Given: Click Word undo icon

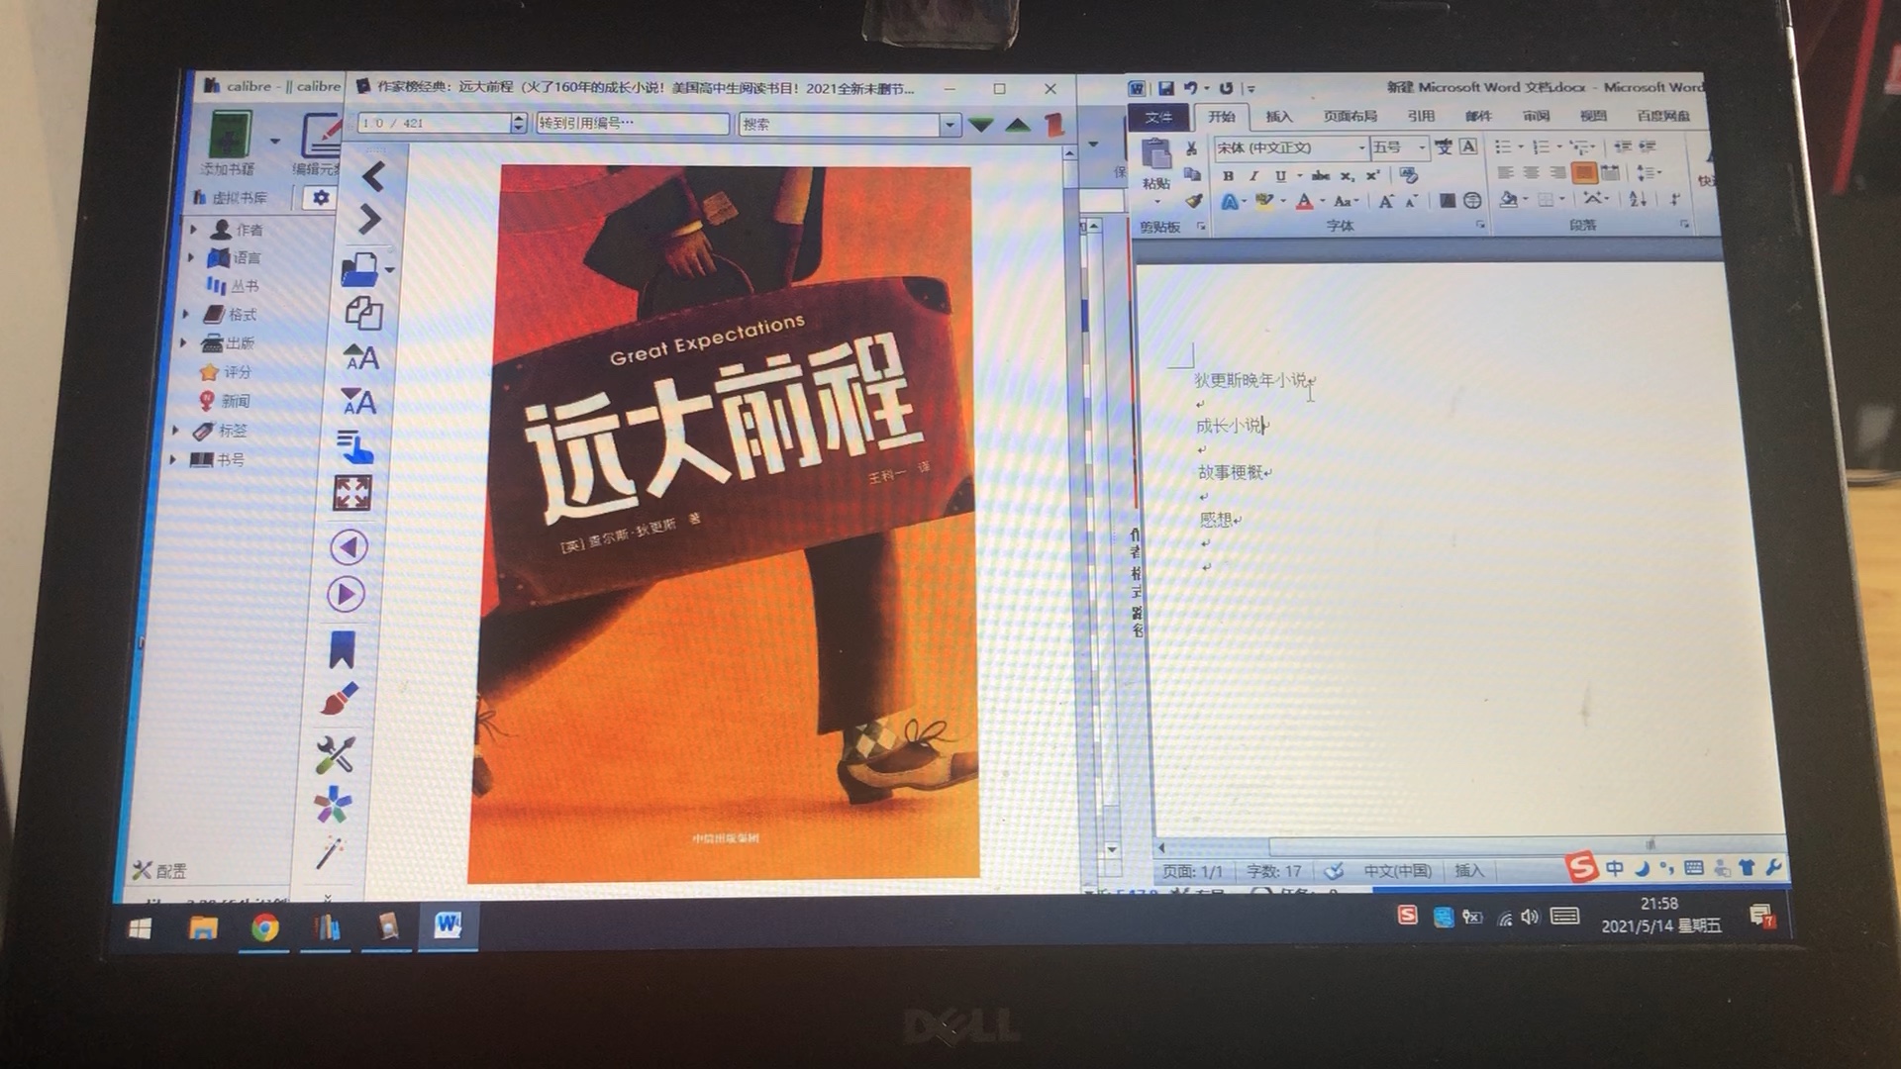Looking at the screenshot, I should point(1191,88).
